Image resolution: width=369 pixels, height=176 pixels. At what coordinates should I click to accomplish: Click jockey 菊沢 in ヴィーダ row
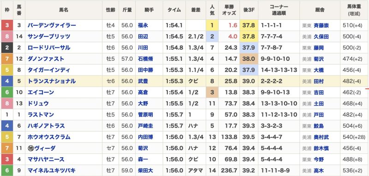tap(143, 148)
